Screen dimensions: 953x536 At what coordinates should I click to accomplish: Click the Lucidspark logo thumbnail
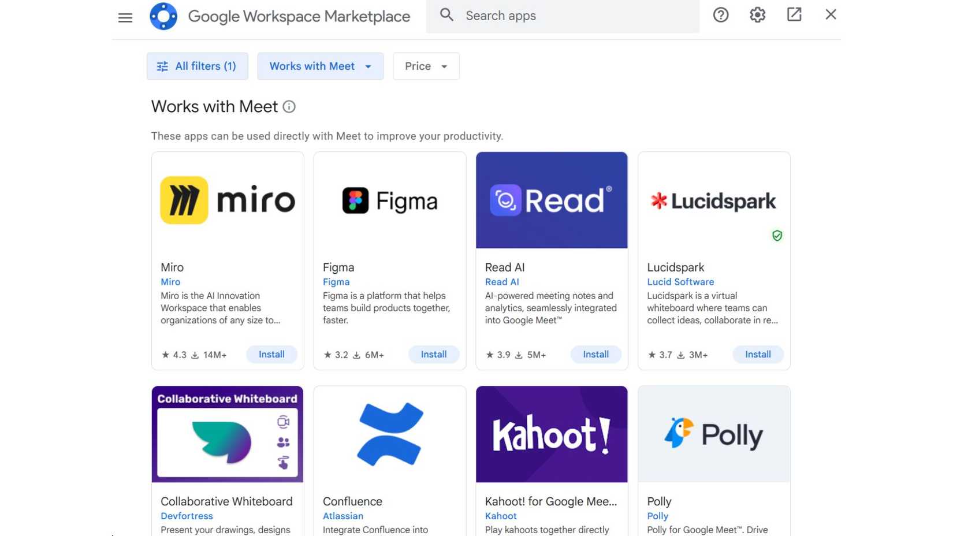click(x=714, y=200)
